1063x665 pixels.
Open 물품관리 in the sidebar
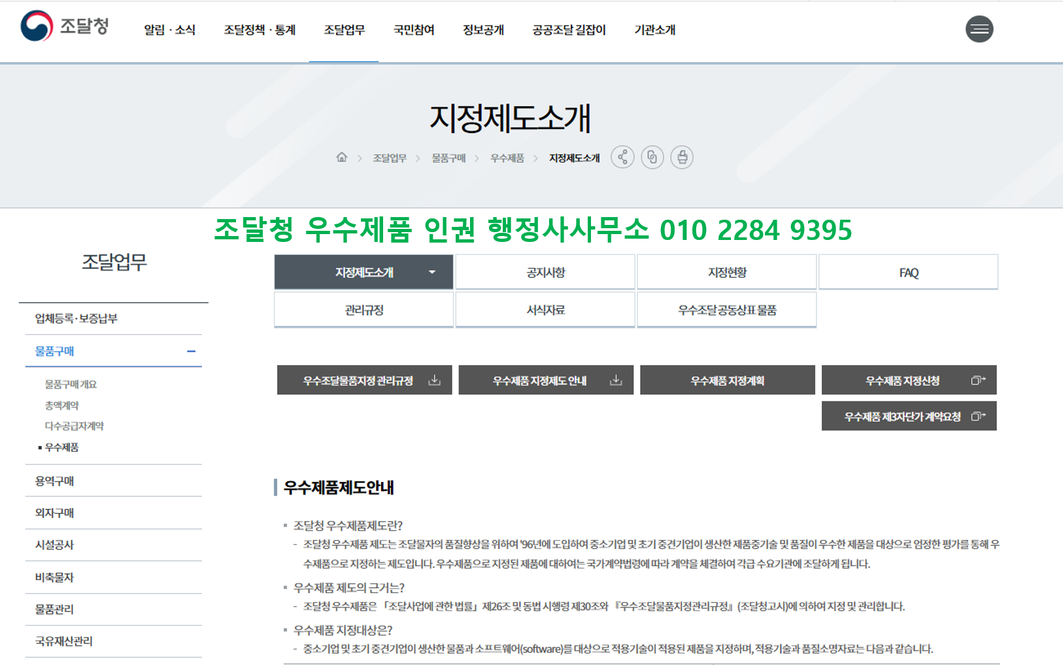(114, 609)
